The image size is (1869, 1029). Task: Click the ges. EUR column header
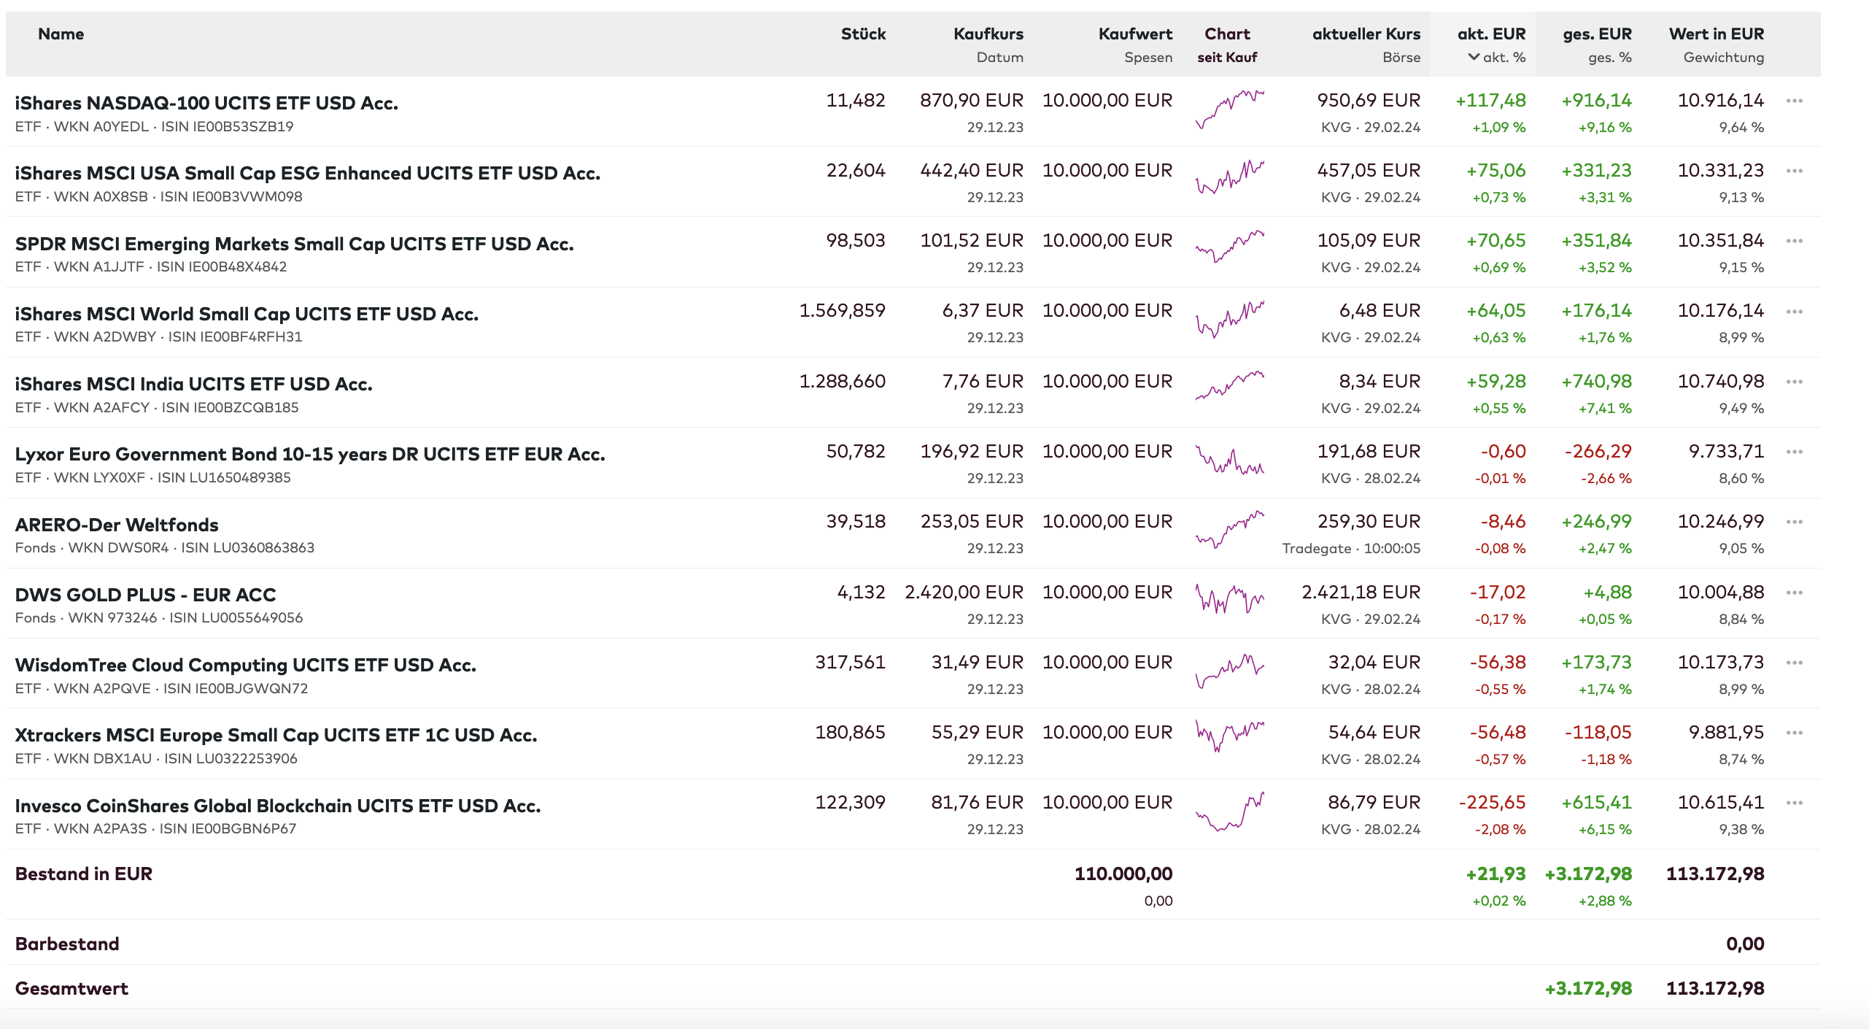click(x=1596, y=34)
